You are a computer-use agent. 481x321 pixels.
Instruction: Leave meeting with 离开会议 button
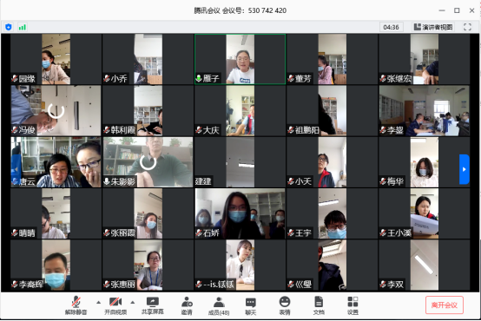445,305
